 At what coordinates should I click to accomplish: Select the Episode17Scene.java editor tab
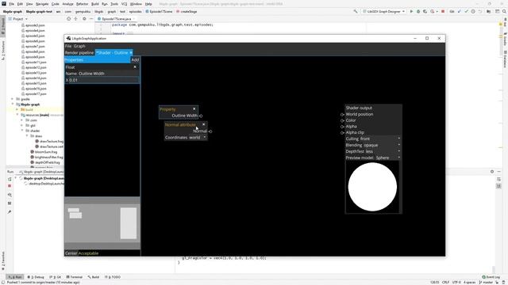[x=117, y=19]
